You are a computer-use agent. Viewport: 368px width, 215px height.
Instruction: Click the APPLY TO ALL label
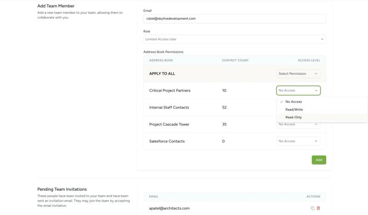[162, 74]
